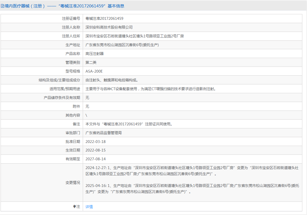Select the backslash value in the 其他内容 row
The width and height of the screenshot is (307, 215).
(x=86, y=115)
